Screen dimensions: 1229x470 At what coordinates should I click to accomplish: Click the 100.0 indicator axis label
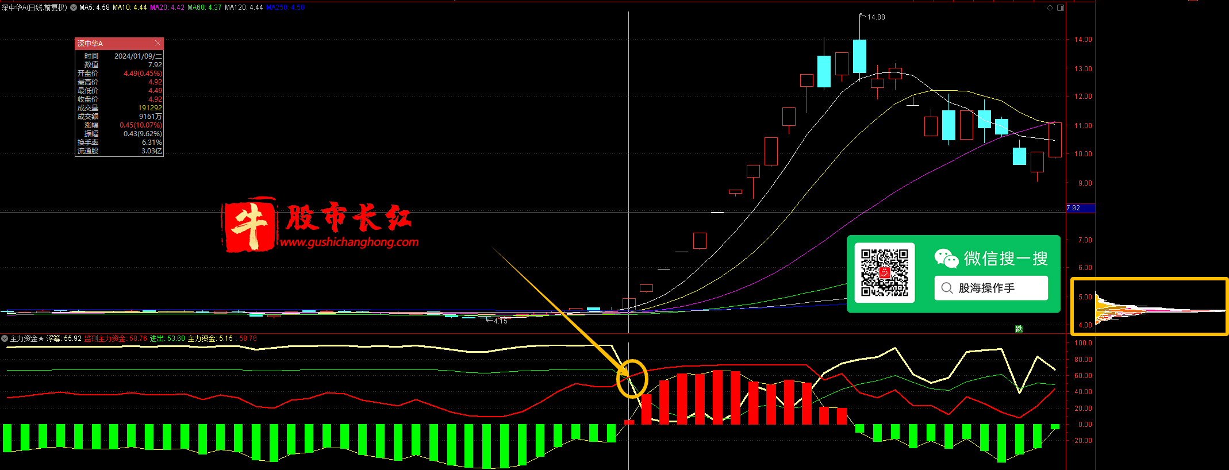(1083, 343)
